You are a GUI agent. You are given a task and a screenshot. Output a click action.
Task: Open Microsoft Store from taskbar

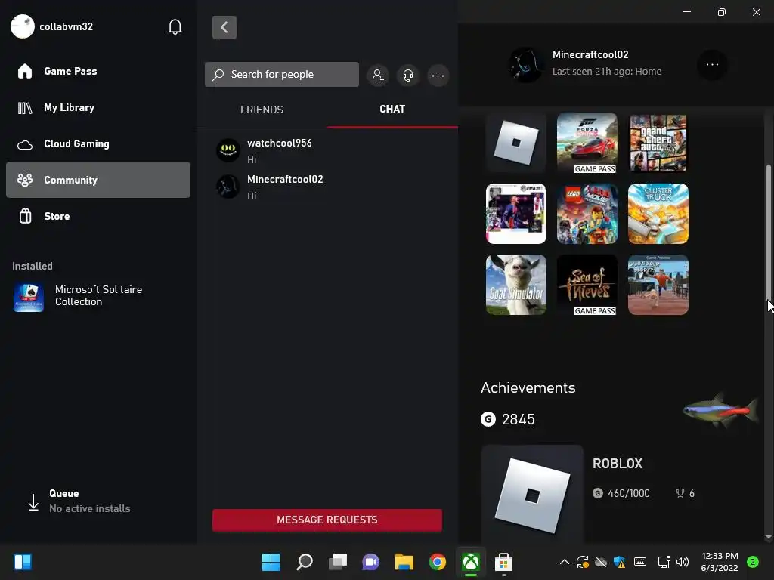click(504, 562)
